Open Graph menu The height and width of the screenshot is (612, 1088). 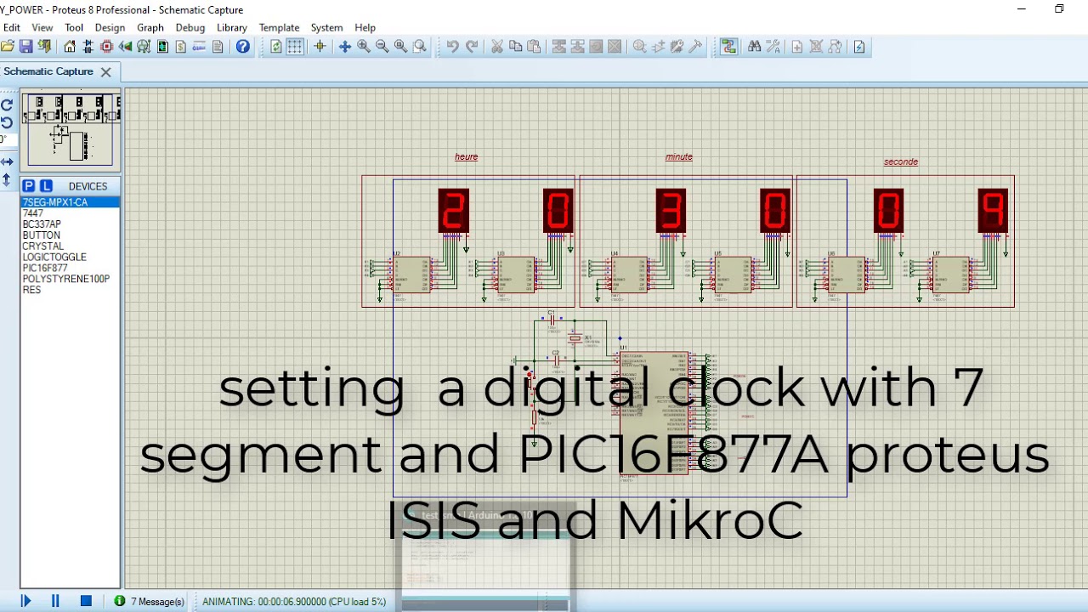coord(150,27)
